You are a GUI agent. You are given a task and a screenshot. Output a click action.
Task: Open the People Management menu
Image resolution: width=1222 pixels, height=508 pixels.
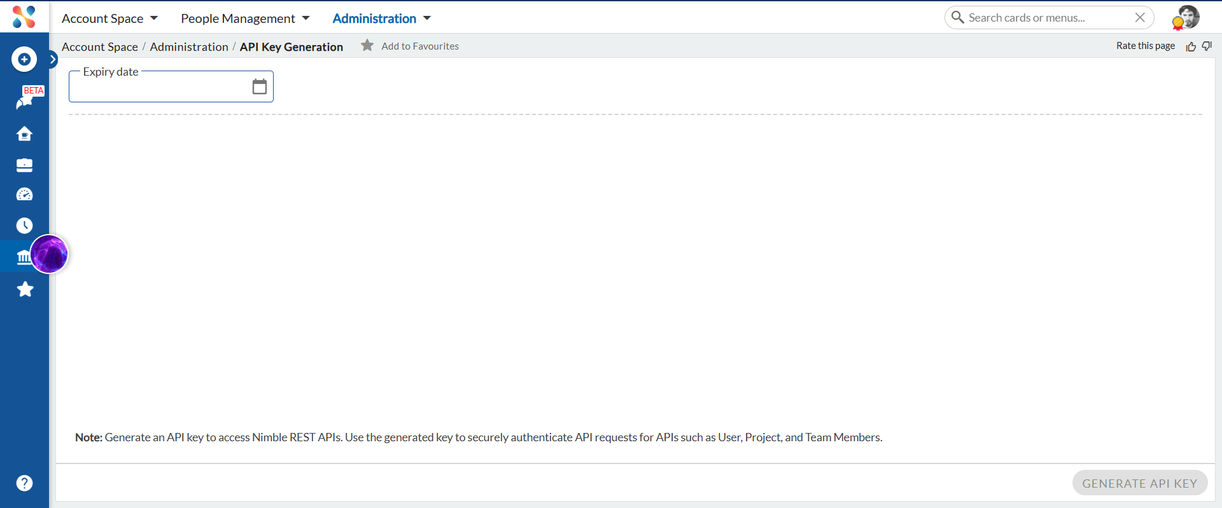245,18
